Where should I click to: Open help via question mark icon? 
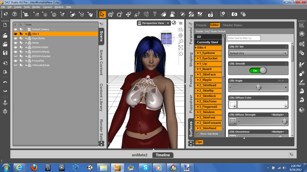(x=15, y=14)
